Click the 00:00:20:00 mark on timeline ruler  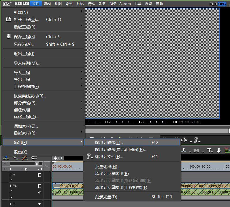tap(201, 167)
